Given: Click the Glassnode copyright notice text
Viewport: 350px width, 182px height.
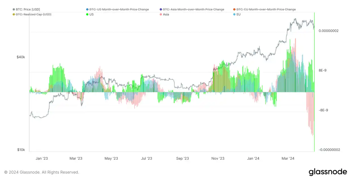Looking at the screenshot, I should coord(42,172).
